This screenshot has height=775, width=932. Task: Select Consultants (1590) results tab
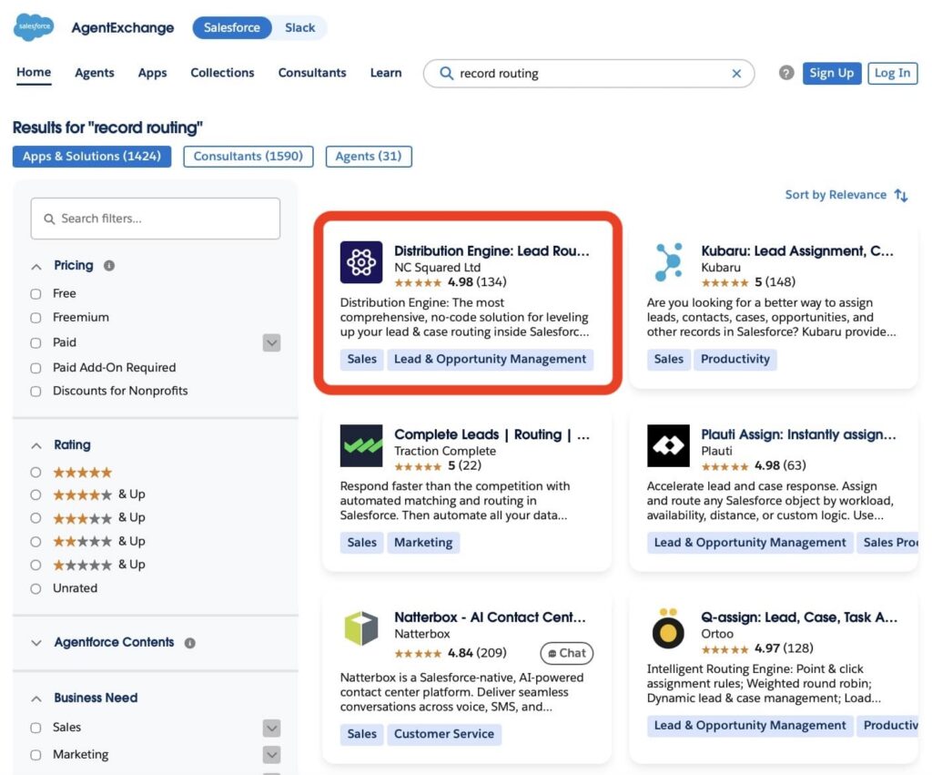[248, 157]
